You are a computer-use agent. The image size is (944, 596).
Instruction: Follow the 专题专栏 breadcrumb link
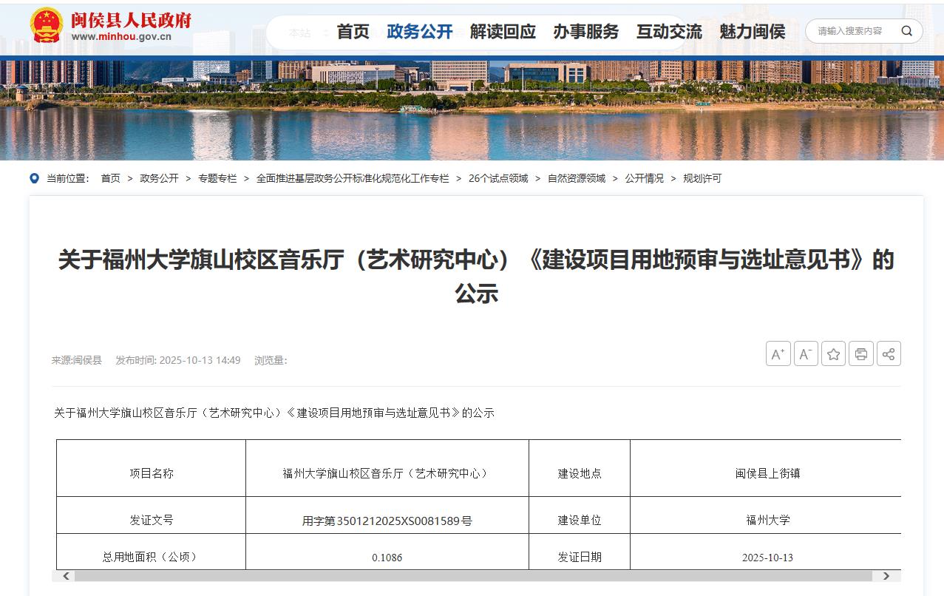[x=217, y=178]
